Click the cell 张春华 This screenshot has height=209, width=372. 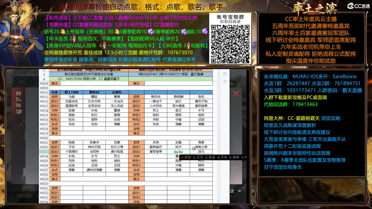[x=94, y=143]
